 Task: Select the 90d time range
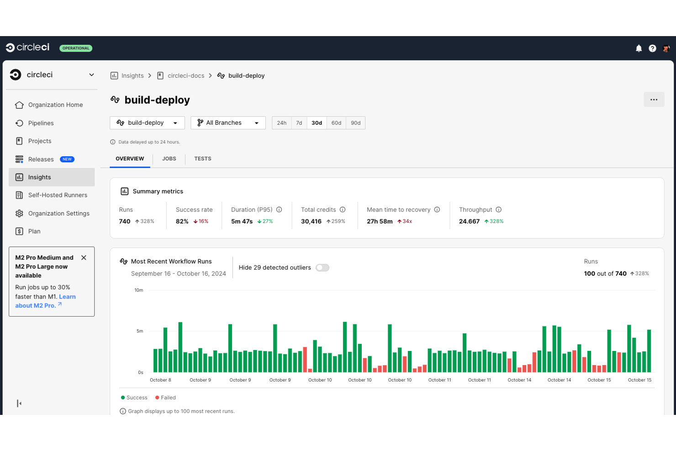click(355, 123)
